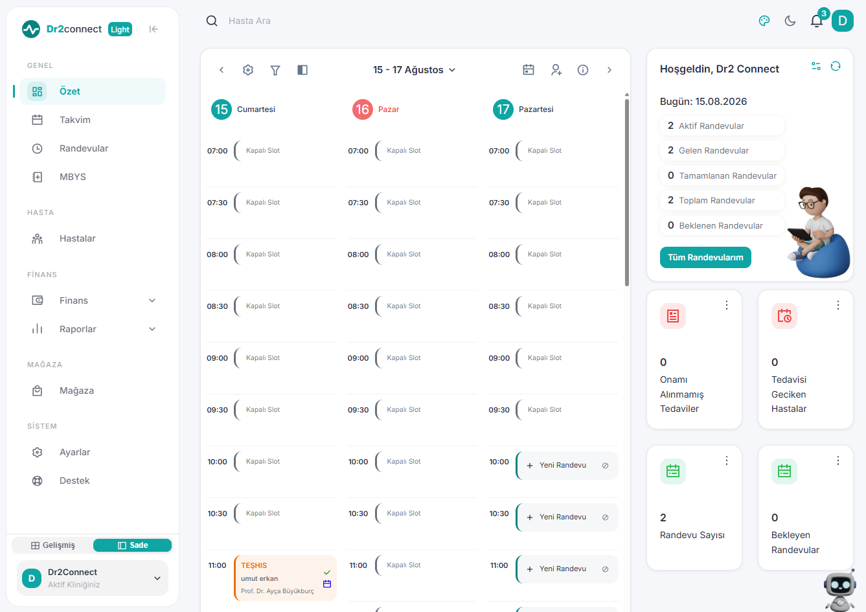Open the Destek support page
This screenshot has width=866, height=612.
coord(93,481)
